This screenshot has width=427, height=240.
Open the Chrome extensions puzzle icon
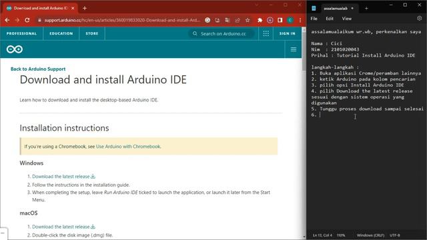click(x=260, y=20)
